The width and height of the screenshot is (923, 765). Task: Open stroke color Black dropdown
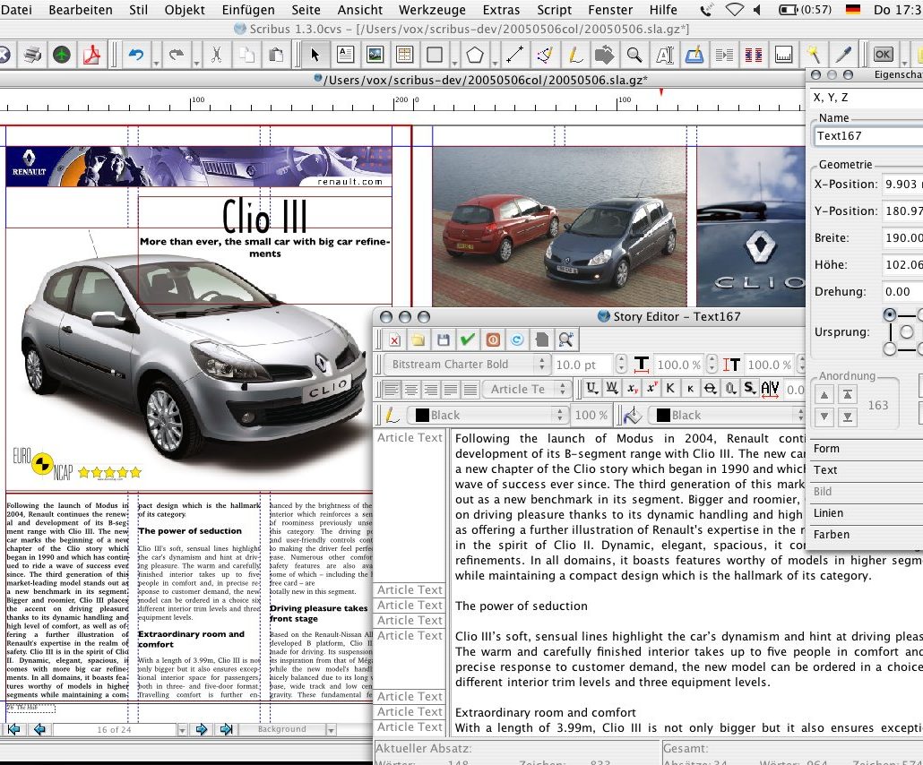coord(487,415)
